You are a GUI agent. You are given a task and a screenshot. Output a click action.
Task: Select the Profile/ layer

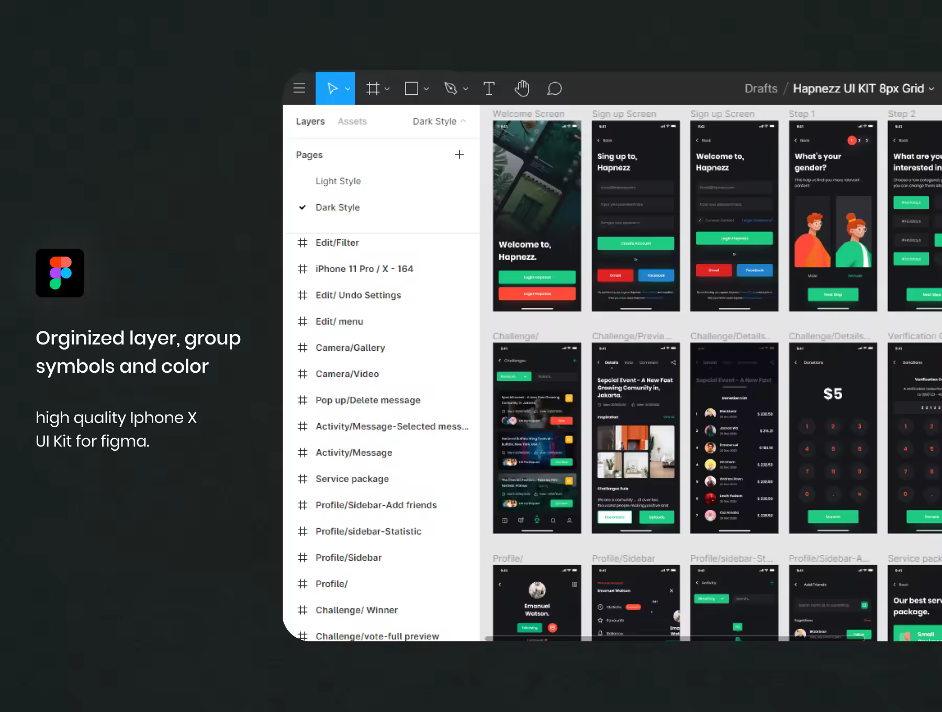pos(382,584)
